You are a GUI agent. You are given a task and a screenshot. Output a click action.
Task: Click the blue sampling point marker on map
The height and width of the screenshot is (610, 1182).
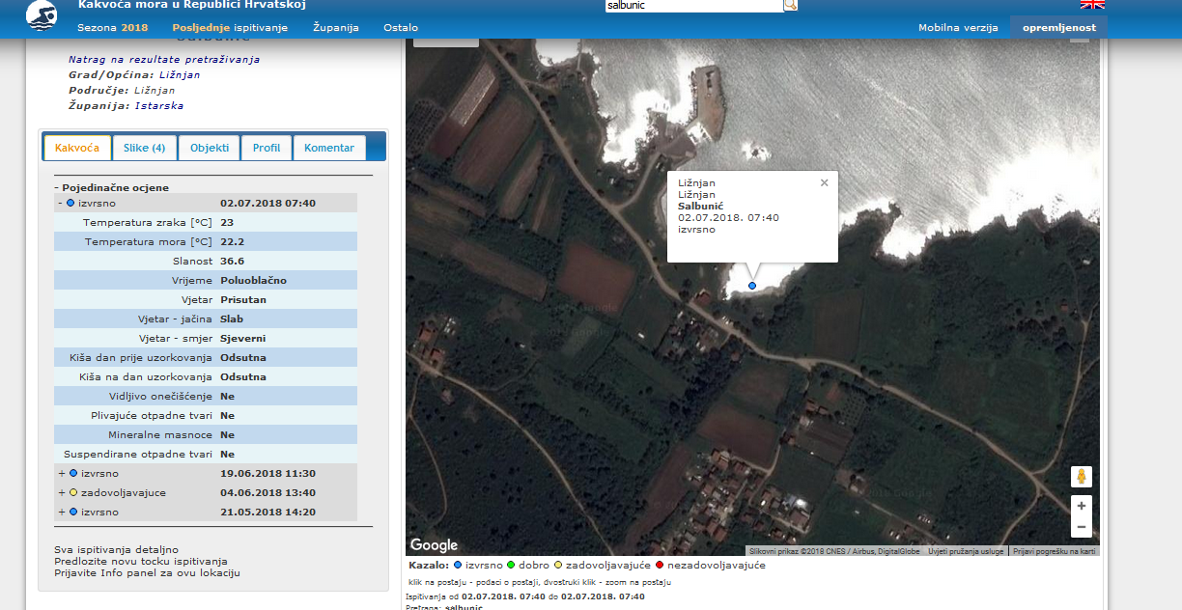(x=752, y=286)
